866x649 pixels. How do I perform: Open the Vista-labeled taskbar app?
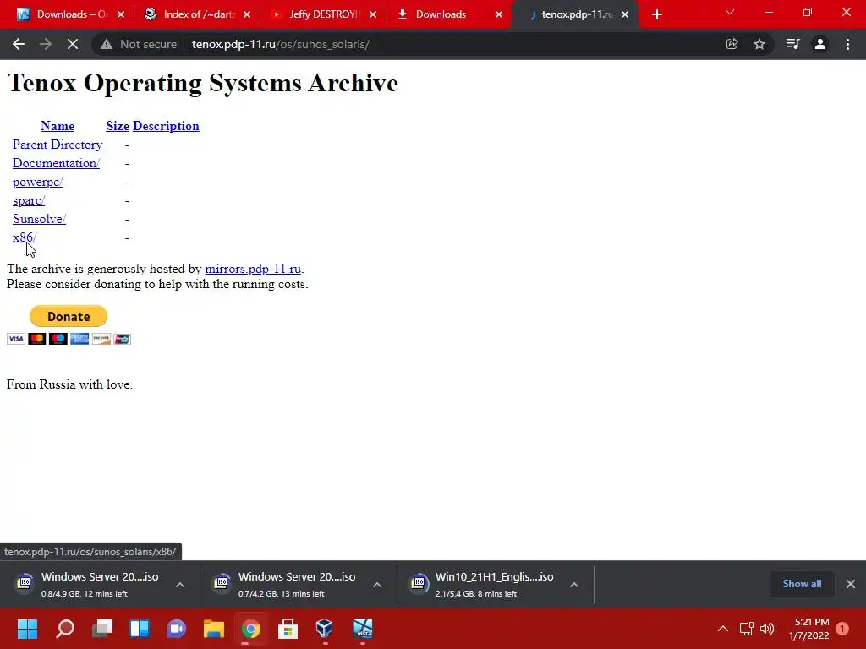click(362, 629)
